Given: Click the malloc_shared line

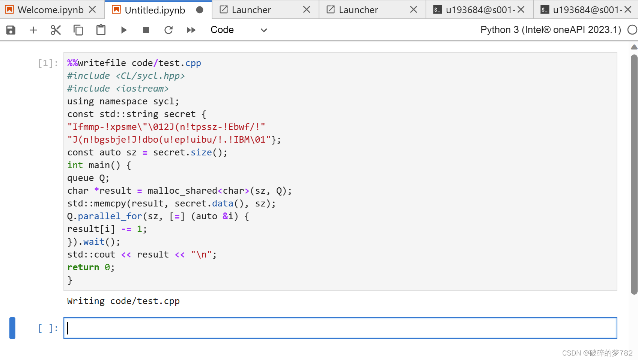Looking at the screenshot, I should (x=179, y=191).
